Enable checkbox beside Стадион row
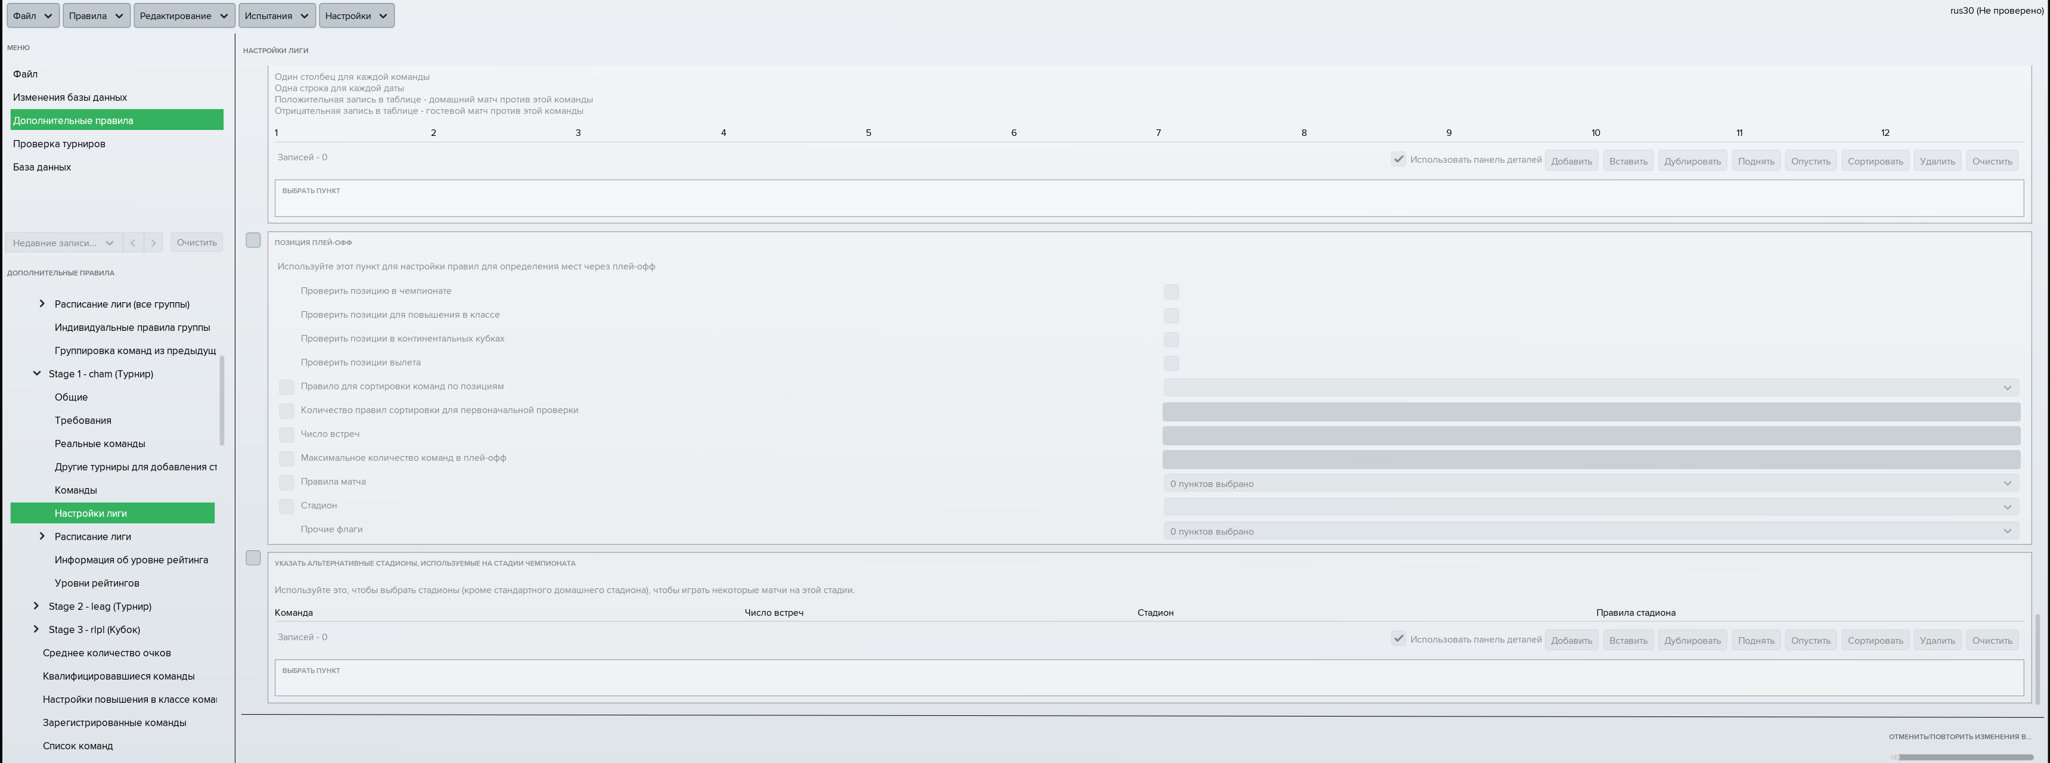The height and width of the screenshot is (763, 2050). tap(287, 507)
